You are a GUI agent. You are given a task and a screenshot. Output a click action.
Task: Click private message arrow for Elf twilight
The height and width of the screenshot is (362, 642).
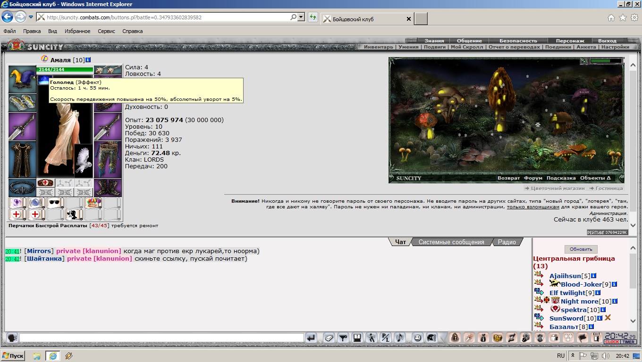[539, 292]
